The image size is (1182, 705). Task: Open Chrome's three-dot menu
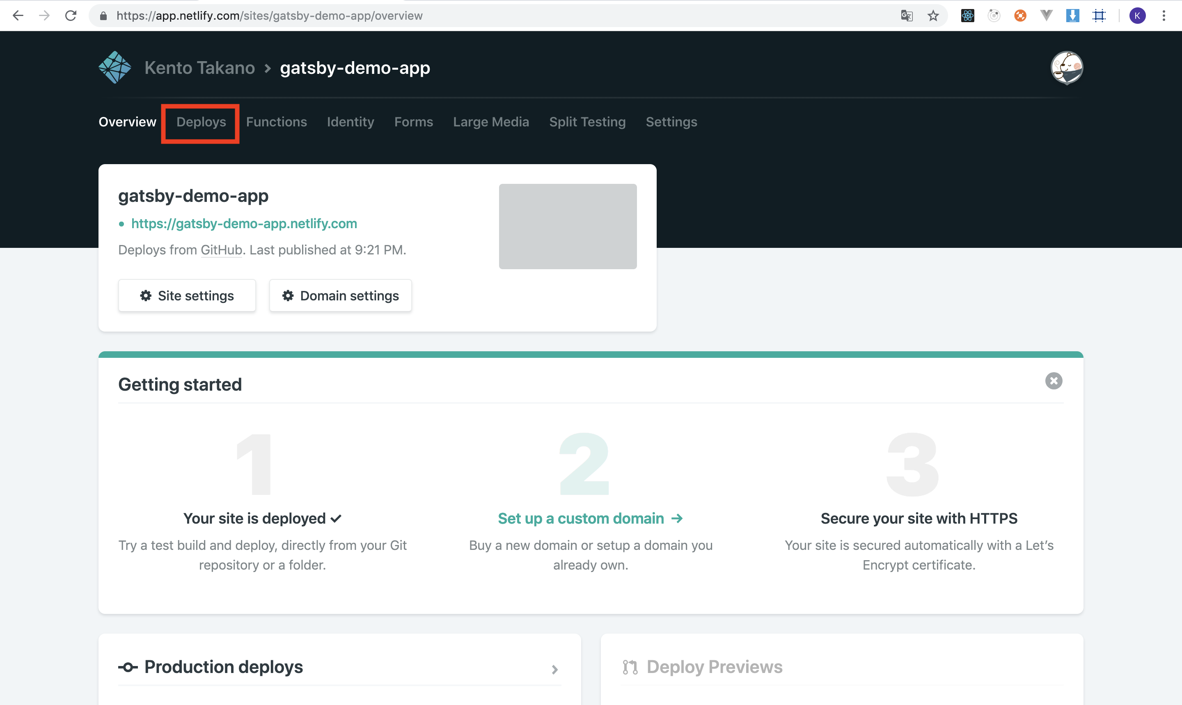[1164, 16]
